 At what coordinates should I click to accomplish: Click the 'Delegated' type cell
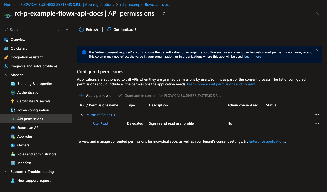click(x=135, y=123)
